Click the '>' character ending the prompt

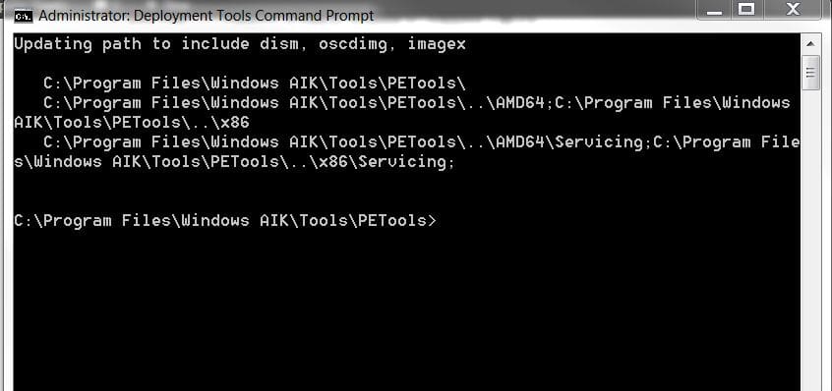click(432, 220)
